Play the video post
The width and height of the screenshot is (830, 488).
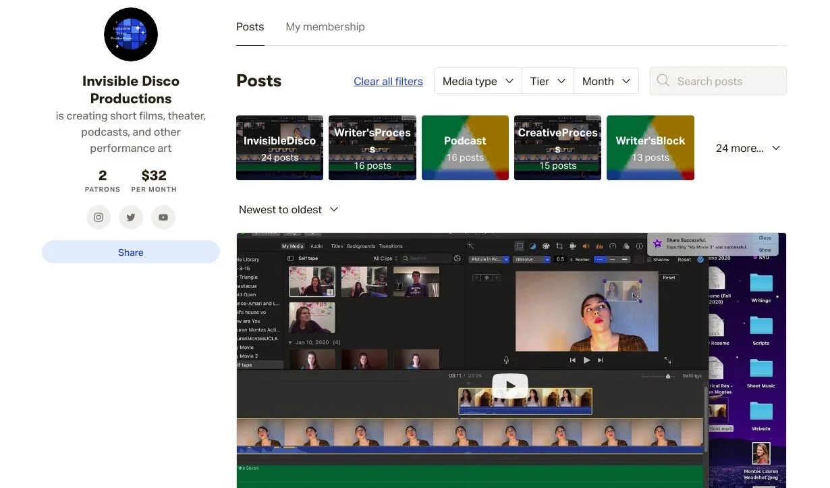click(x=511, y=386)
